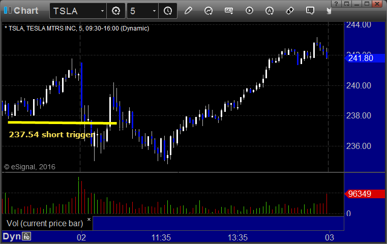
Task: Click the window pop-out menu icon
Action: coord(347,4)
